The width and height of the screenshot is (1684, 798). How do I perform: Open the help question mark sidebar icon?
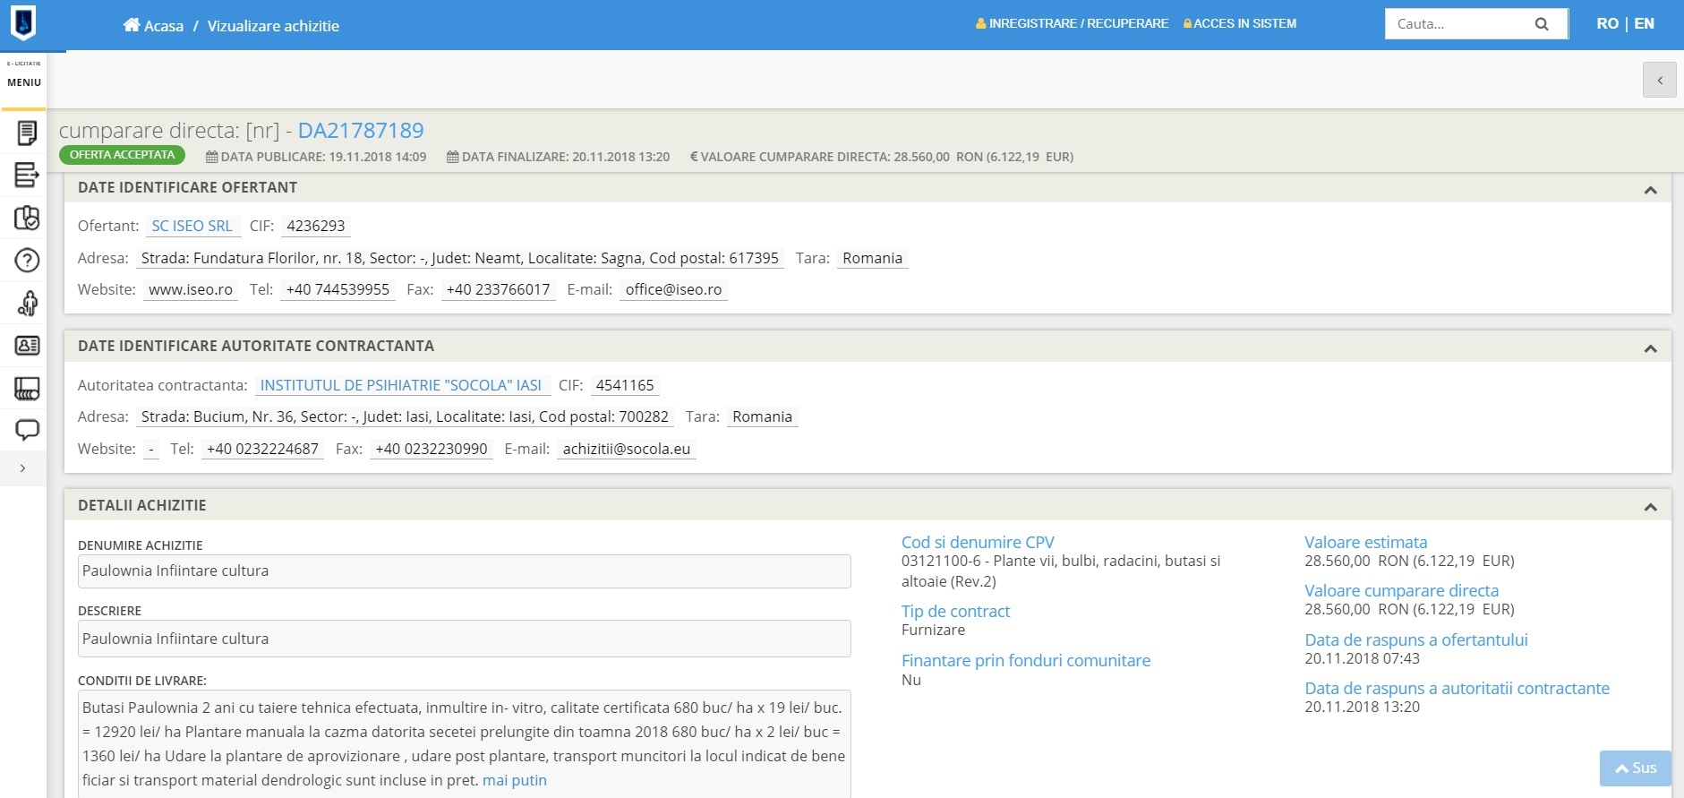point(27,260)
